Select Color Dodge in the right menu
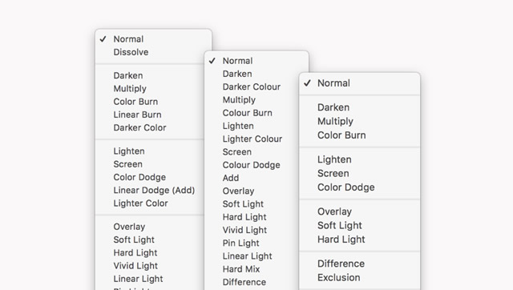The height and width of the screenshot is (290, 513). click(x=345, y=187)
